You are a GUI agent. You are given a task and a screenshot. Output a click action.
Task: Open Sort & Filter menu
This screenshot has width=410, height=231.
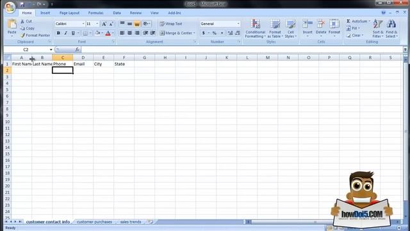click(378, 28)
